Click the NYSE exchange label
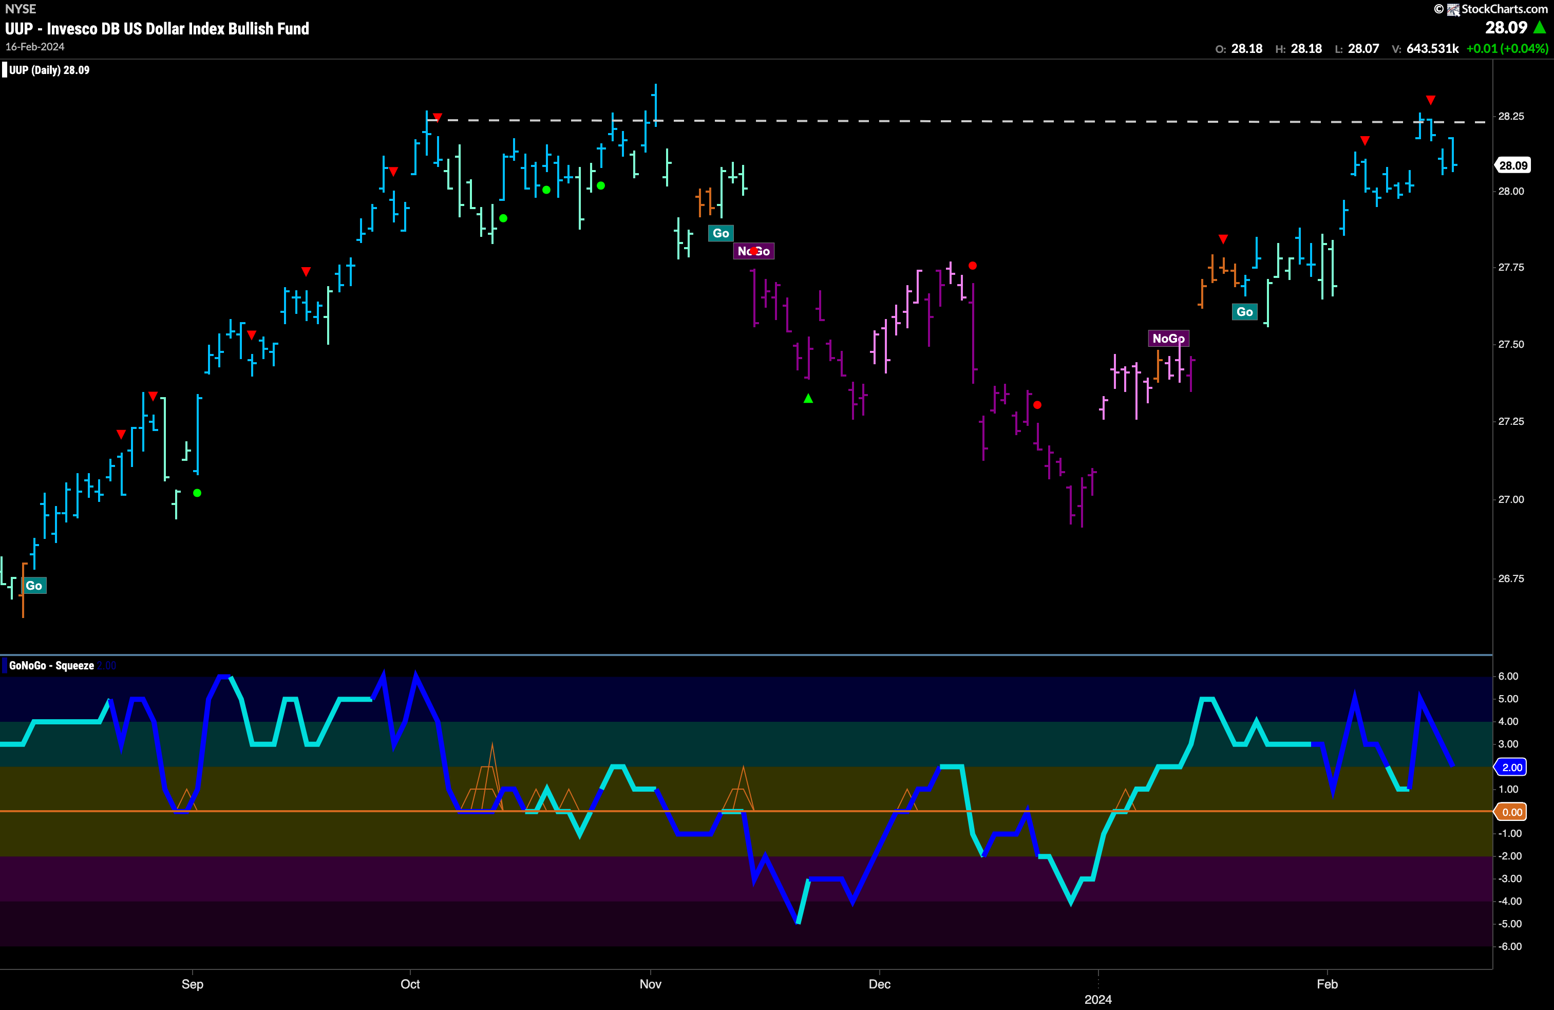This screenshot has width=1554, height=1010. [x=21, y=9]
